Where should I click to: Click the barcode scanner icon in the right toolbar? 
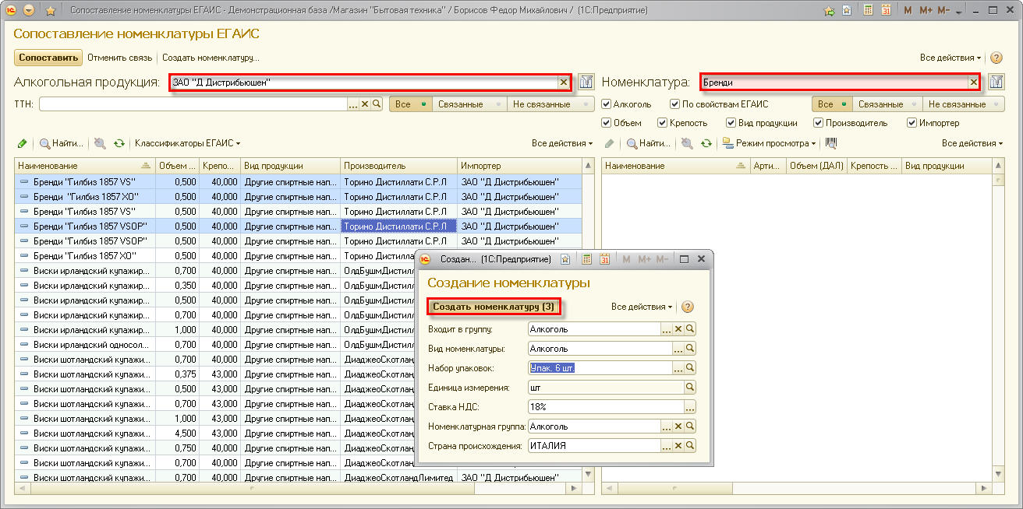tap(831, 143)
